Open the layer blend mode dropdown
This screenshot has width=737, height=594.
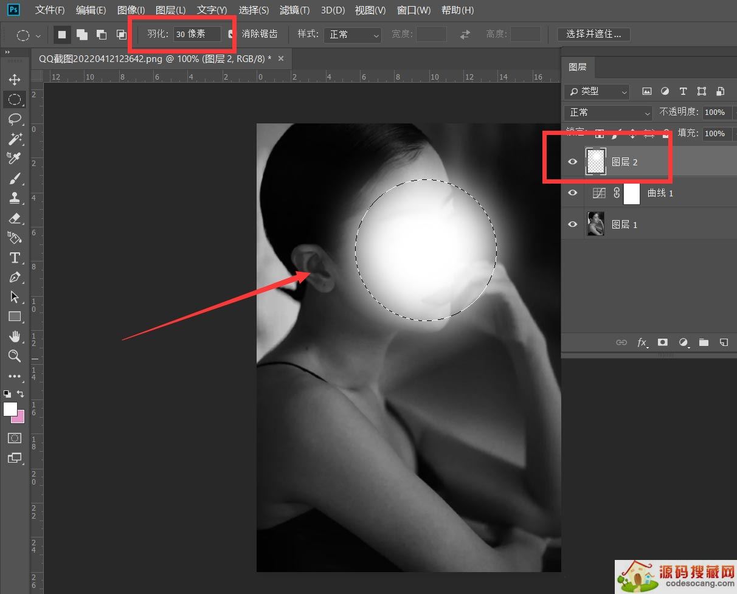tap(608, 112)
